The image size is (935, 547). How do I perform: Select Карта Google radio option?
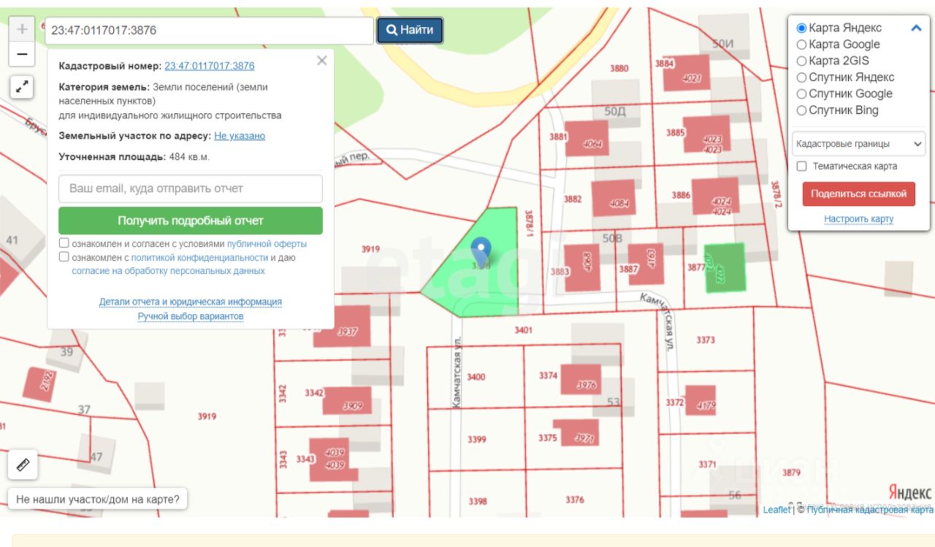(801, 45)
